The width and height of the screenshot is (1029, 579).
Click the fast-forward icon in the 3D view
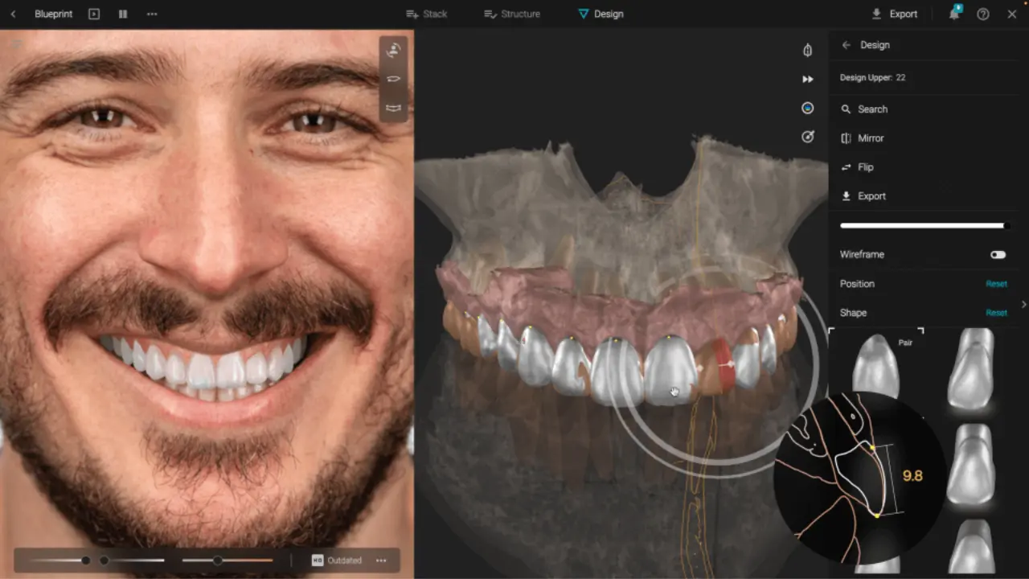tap(808, 79)
